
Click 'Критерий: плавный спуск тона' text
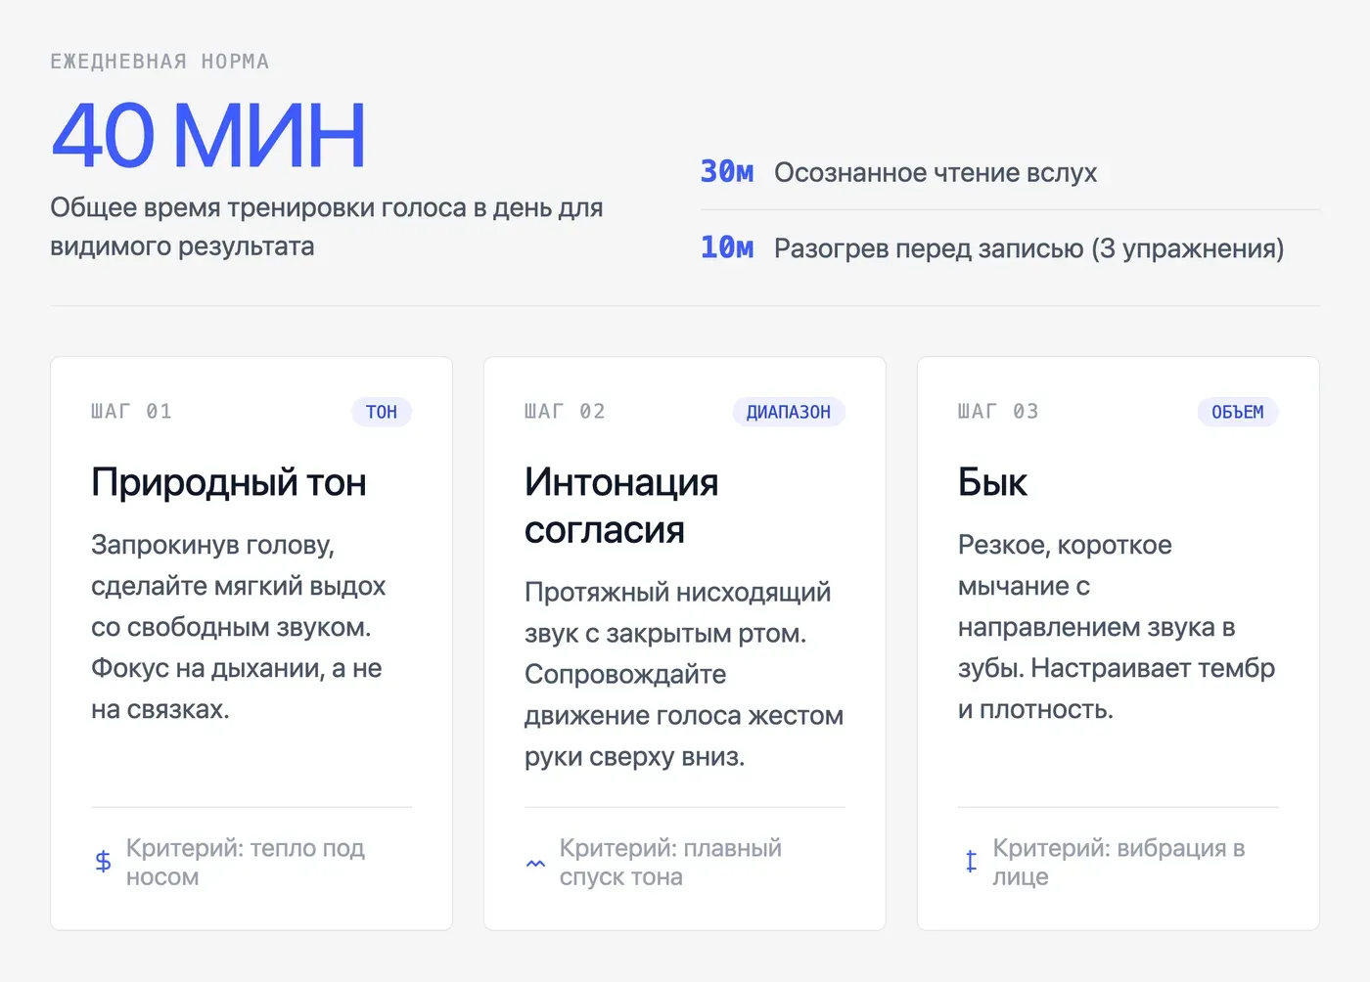click(x=670, y=863)
